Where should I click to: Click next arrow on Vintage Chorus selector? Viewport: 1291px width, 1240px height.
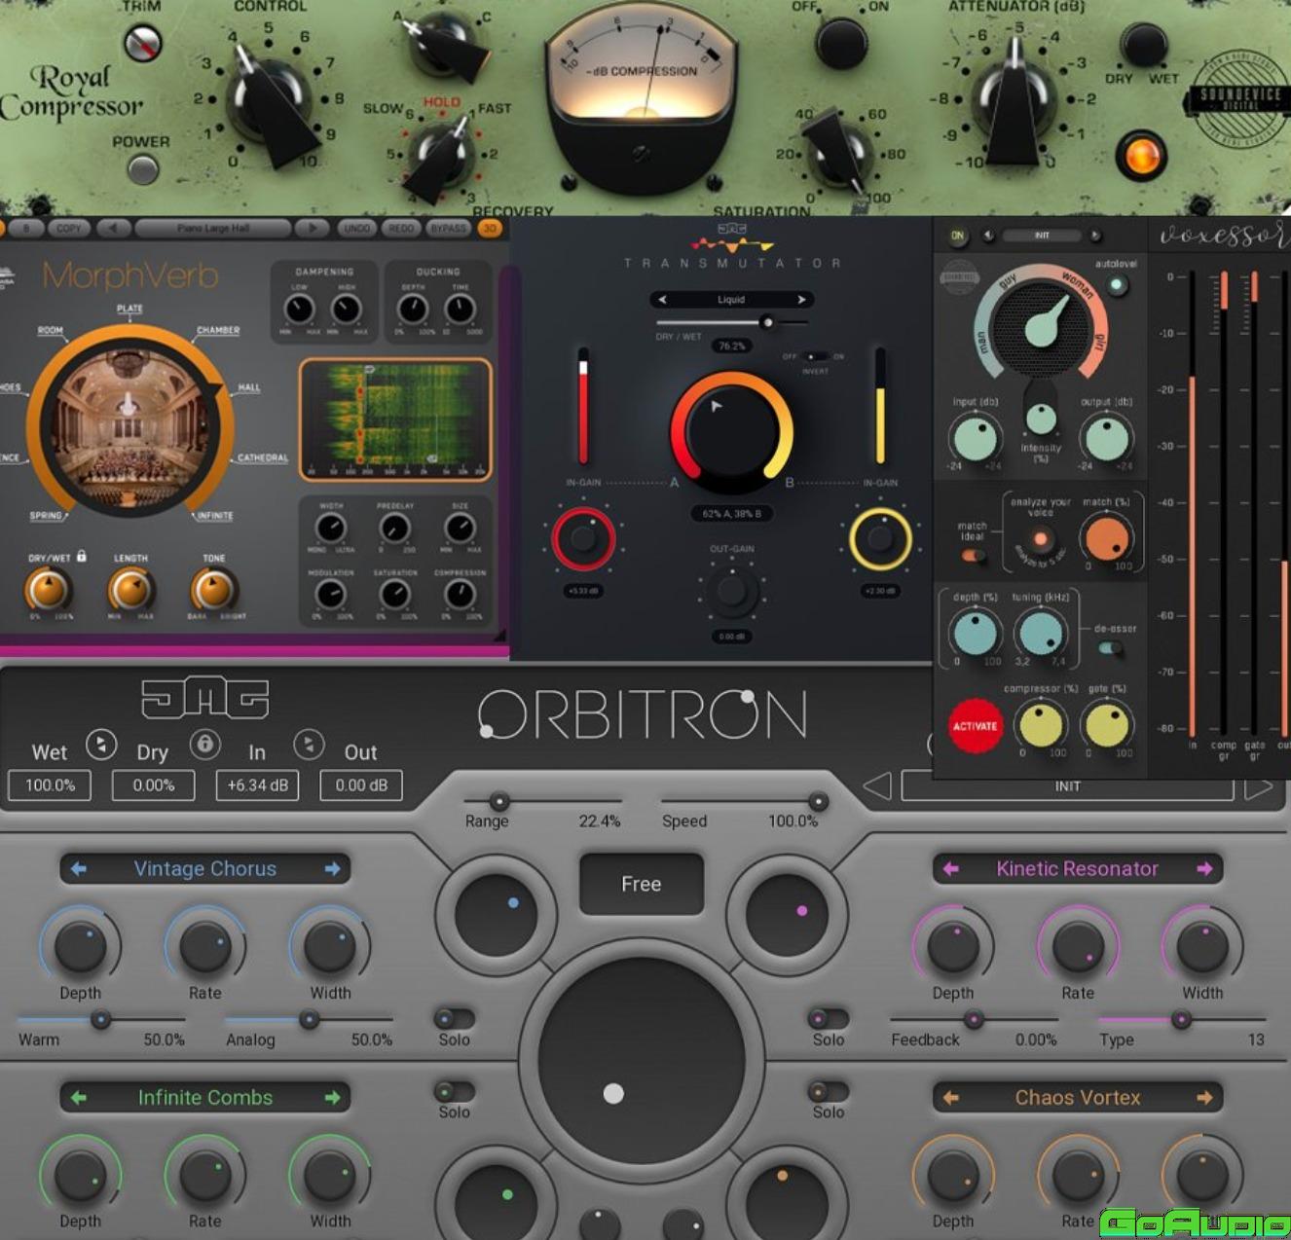tap(333, 868)
